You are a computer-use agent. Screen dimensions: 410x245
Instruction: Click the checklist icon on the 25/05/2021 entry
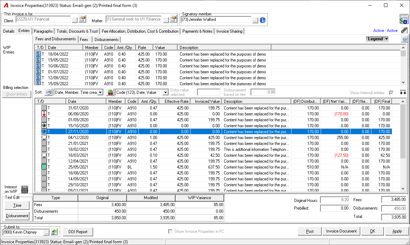(44, 167)
